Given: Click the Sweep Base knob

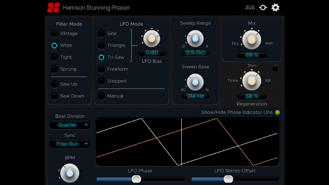Looking at the screenshot, I should click(x=195, y=82).
